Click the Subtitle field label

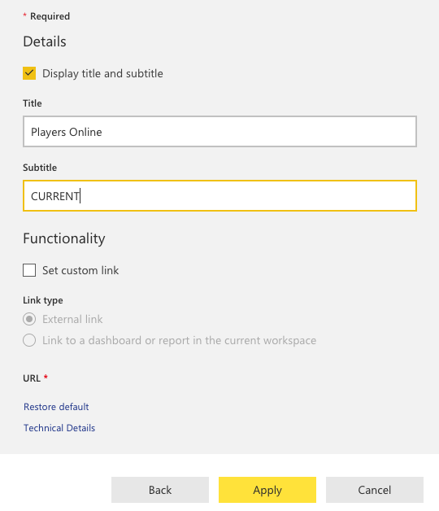(40, 168)
